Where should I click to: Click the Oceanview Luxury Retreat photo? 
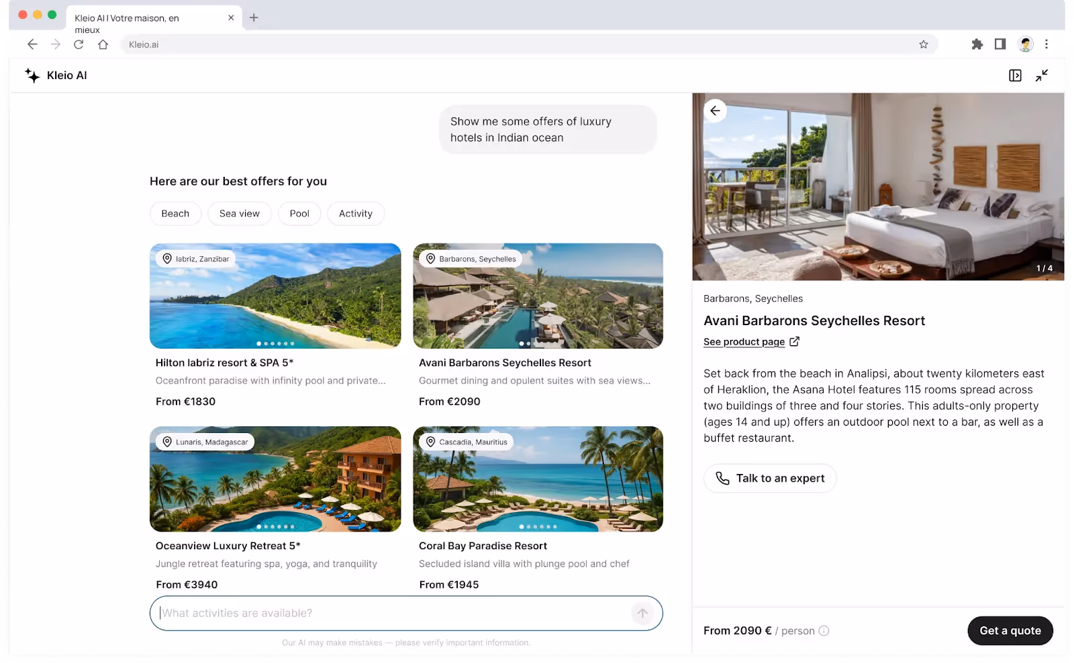click(275, 479)
